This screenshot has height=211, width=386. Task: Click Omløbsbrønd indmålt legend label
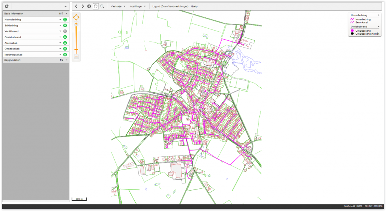pyautogui.click(x=367, y=34)
